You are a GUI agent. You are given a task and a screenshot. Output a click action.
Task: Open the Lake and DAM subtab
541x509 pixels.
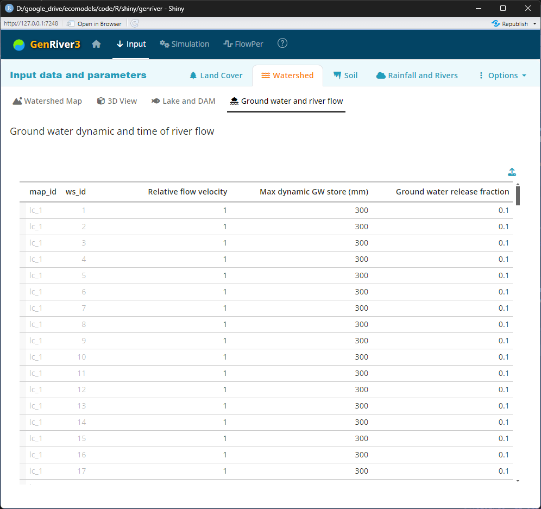click(183, 101)
